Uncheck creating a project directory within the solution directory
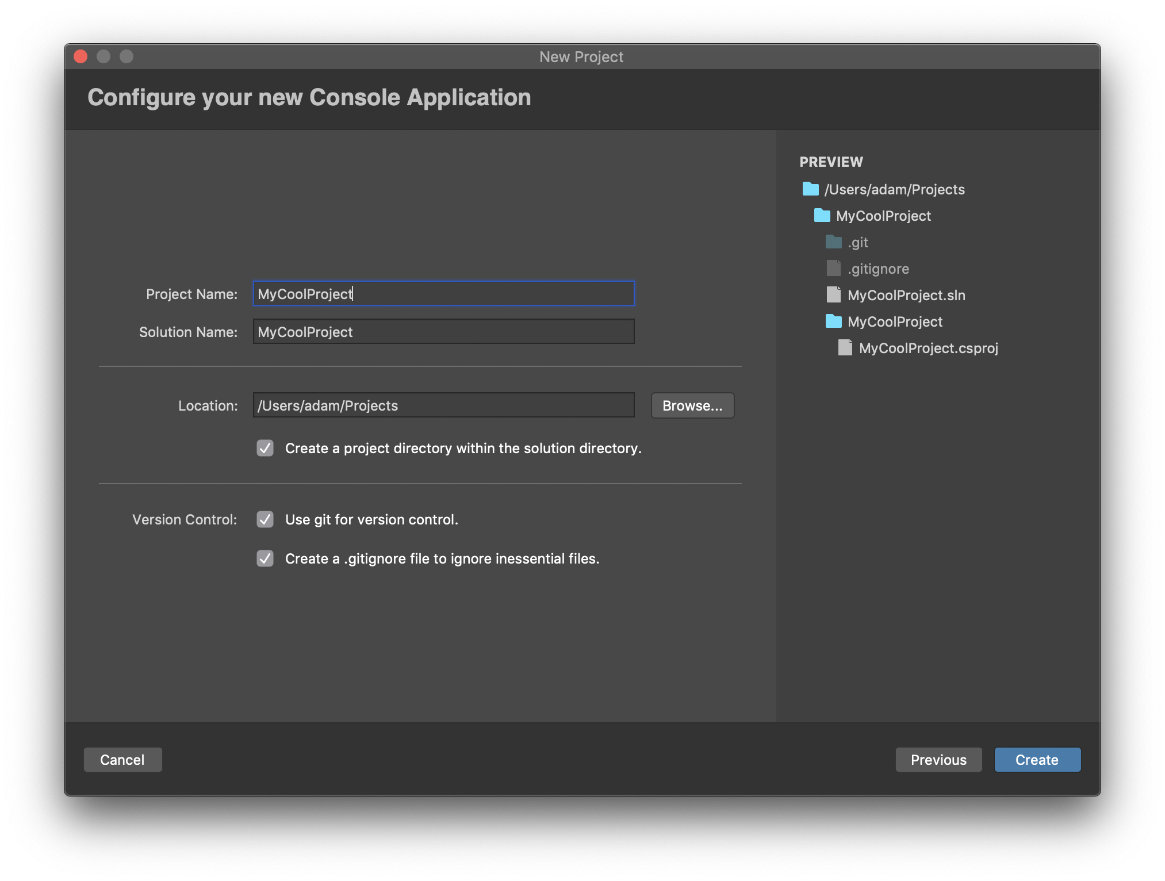 tap(265, 449)
